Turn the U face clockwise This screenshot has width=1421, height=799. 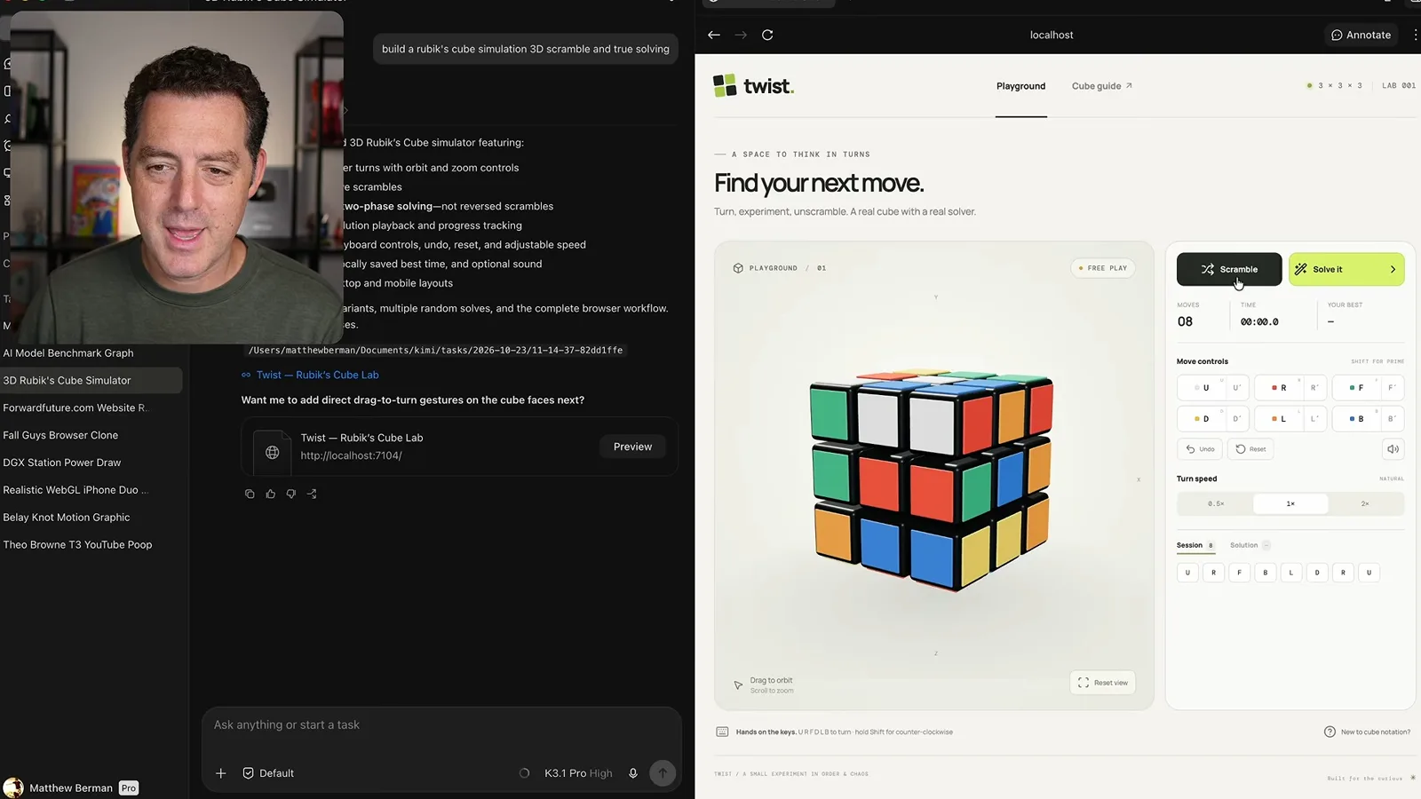[x=1202, y=388]
